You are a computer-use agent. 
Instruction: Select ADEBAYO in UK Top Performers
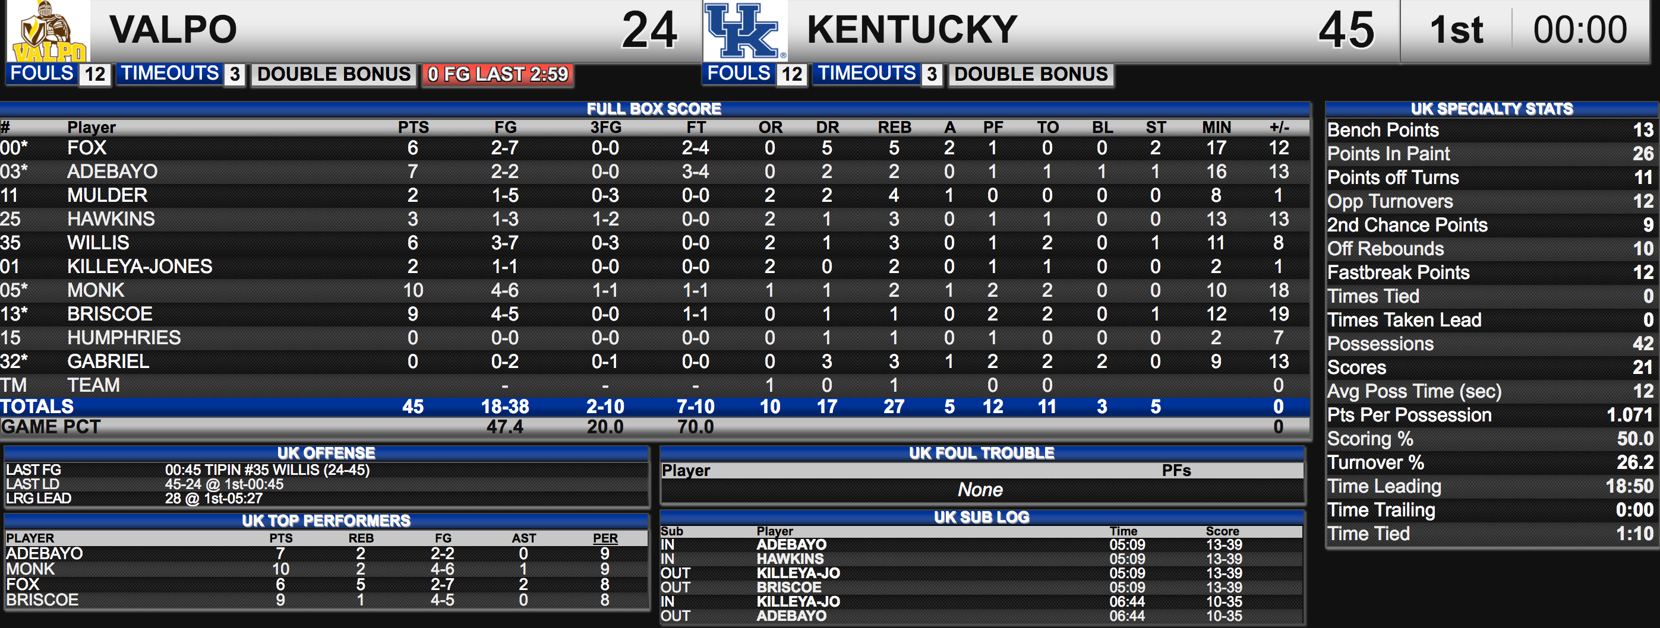(x=44, y=553)
